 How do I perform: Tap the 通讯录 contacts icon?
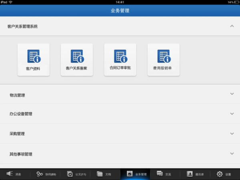point(189,174)
